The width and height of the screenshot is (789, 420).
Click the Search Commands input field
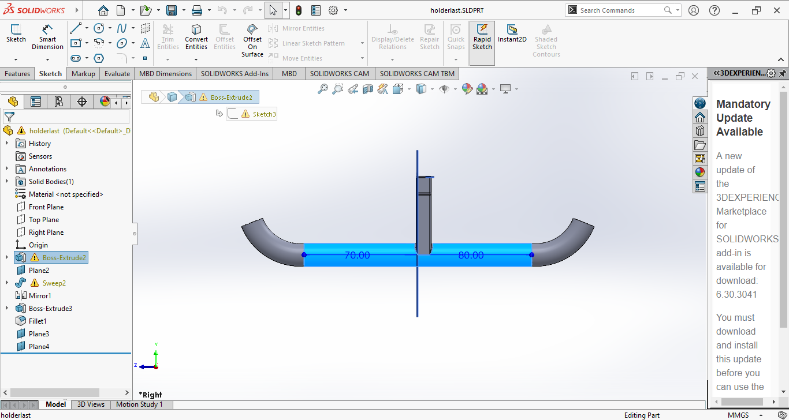pos(618,10)
